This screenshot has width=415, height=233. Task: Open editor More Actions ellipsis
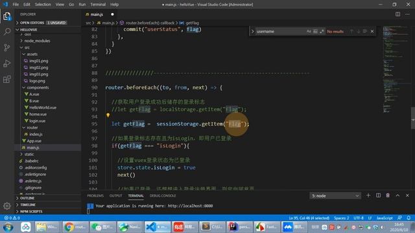407,14
